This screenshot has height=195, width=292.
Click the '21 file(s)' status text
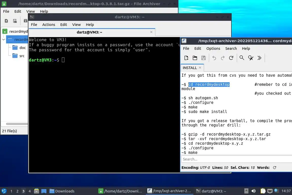(x=9, y=131)
